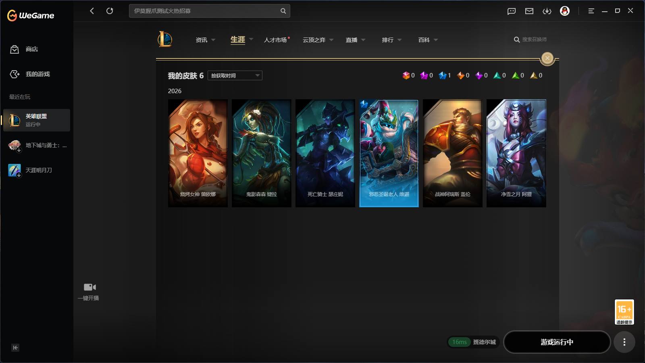Close the skins panel with the gold X
This screenshot has height=363, width=645.
click(x=547, y=58)
